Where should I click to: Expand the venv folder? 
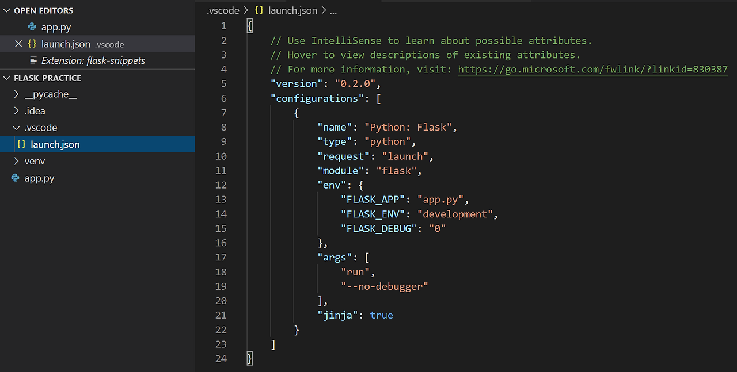pos(16,161)
